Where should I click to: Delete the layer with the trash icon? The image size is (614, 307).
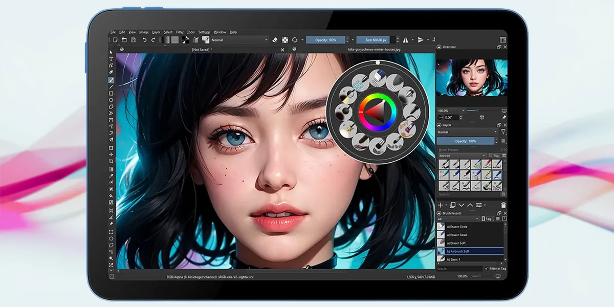503,205
